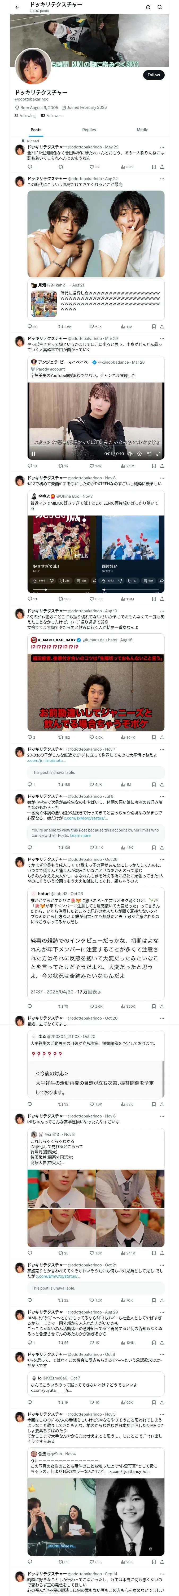Image resolution: width=179 pixels, height=1596 pixels.
Task: Open more options on the Nov 8 DXTEEN post
Action: pyautogui.click(x=162, y=478)
